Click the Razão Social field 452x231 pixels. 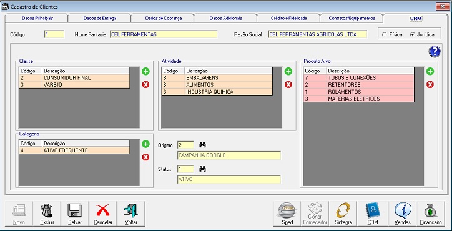(x=318, y=34)
